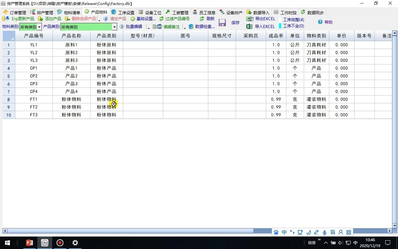Click the white 工序完整(4) legend
Screen dimensions: 398x249
[x=292, y=20]
